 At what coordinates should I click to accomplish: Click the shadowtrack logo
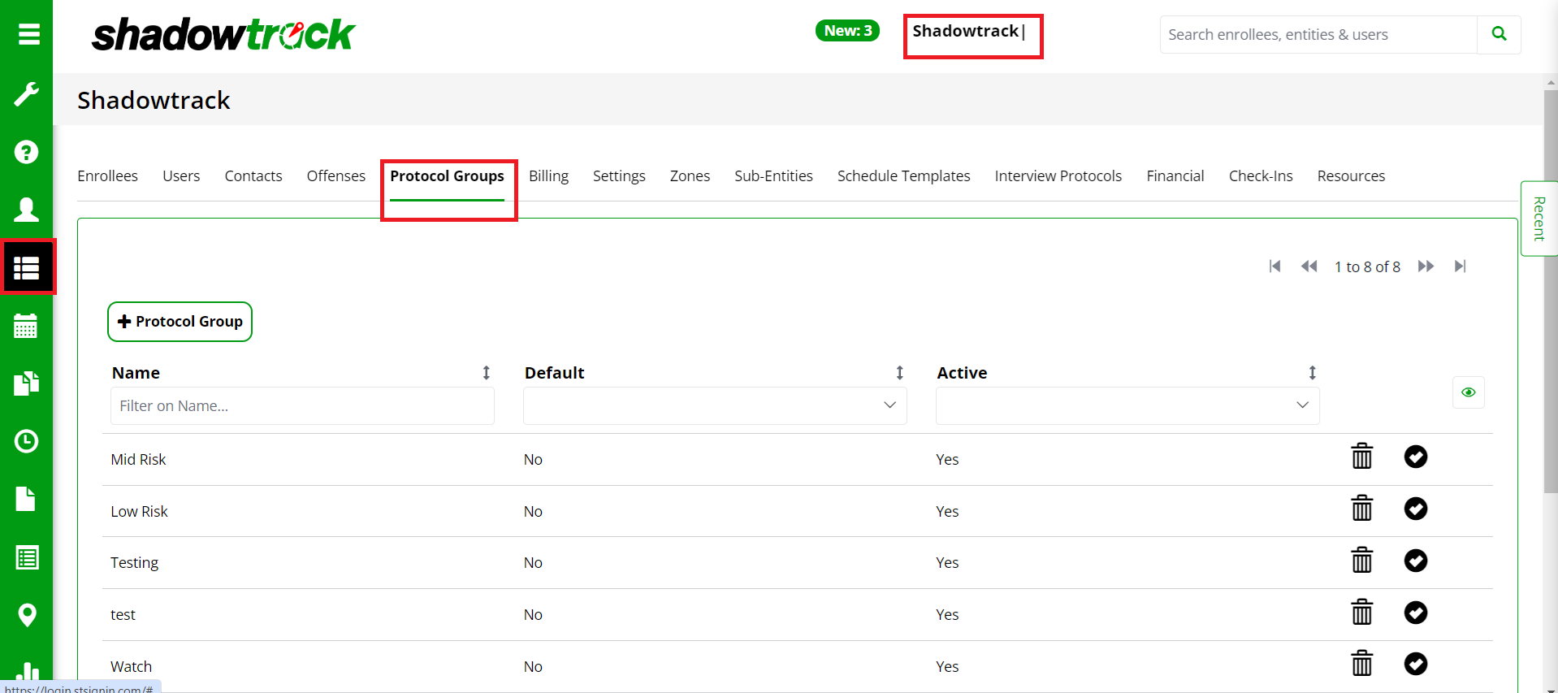[x=223, y=35]
